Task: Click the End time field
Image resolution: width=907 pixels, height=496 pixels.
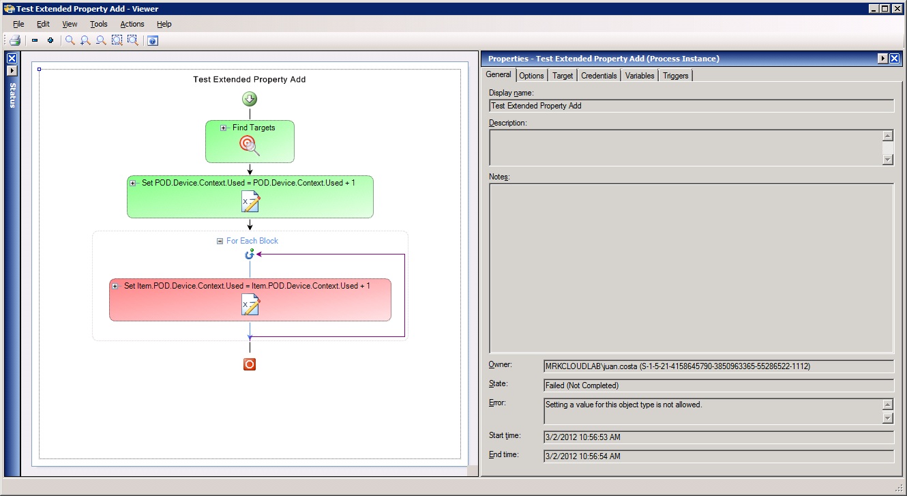Action: click(x=719, y=456)
